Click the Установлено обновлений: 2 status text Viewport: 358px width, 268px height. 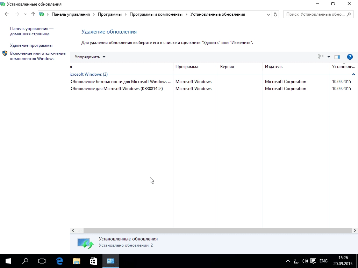point(126,245)
